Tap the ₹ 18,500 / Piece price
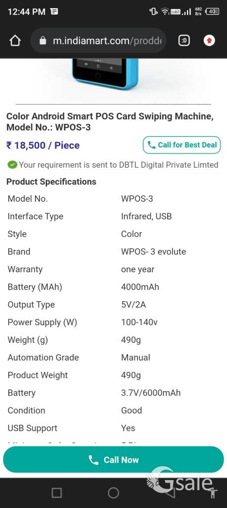227x508 pixels. click(x=43, y=145)
